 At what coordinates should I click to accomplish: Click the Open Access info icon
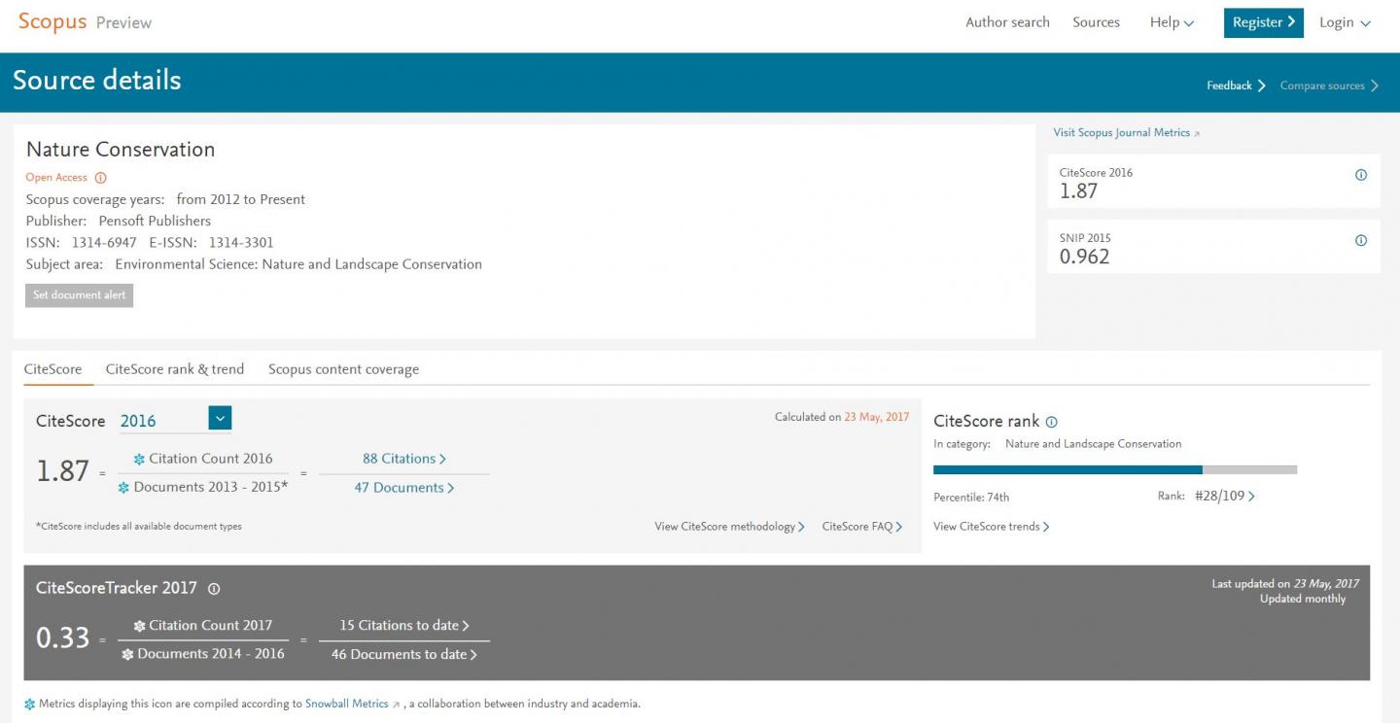click(100, 178)
